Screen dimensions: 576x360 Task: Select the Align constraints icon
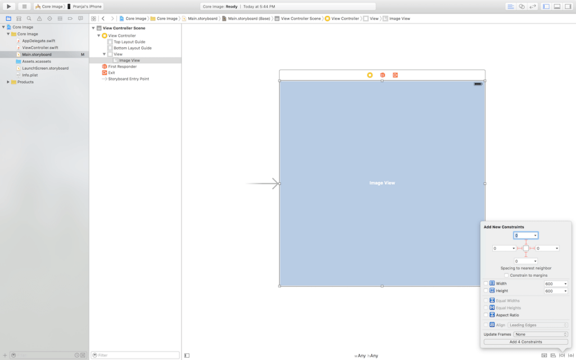[x=552, y=355]
